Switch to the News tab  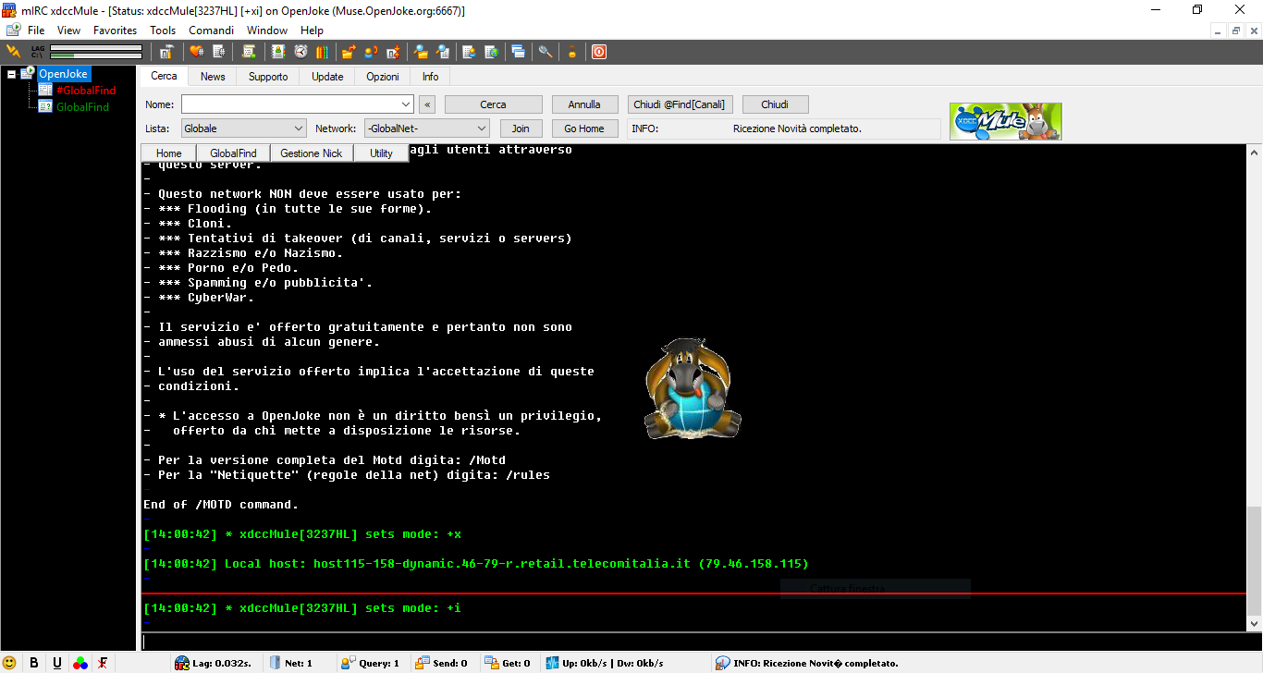pos(213,77)
